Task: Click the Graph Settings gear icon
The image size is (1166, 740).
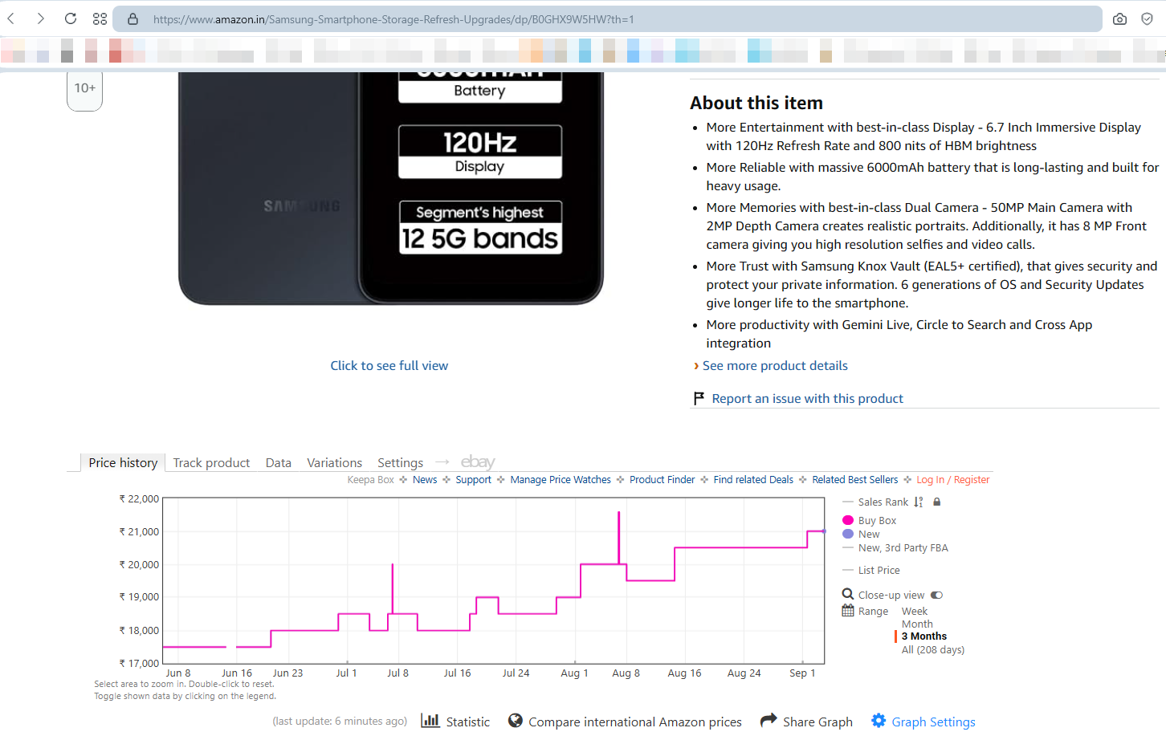Action: 879,721
